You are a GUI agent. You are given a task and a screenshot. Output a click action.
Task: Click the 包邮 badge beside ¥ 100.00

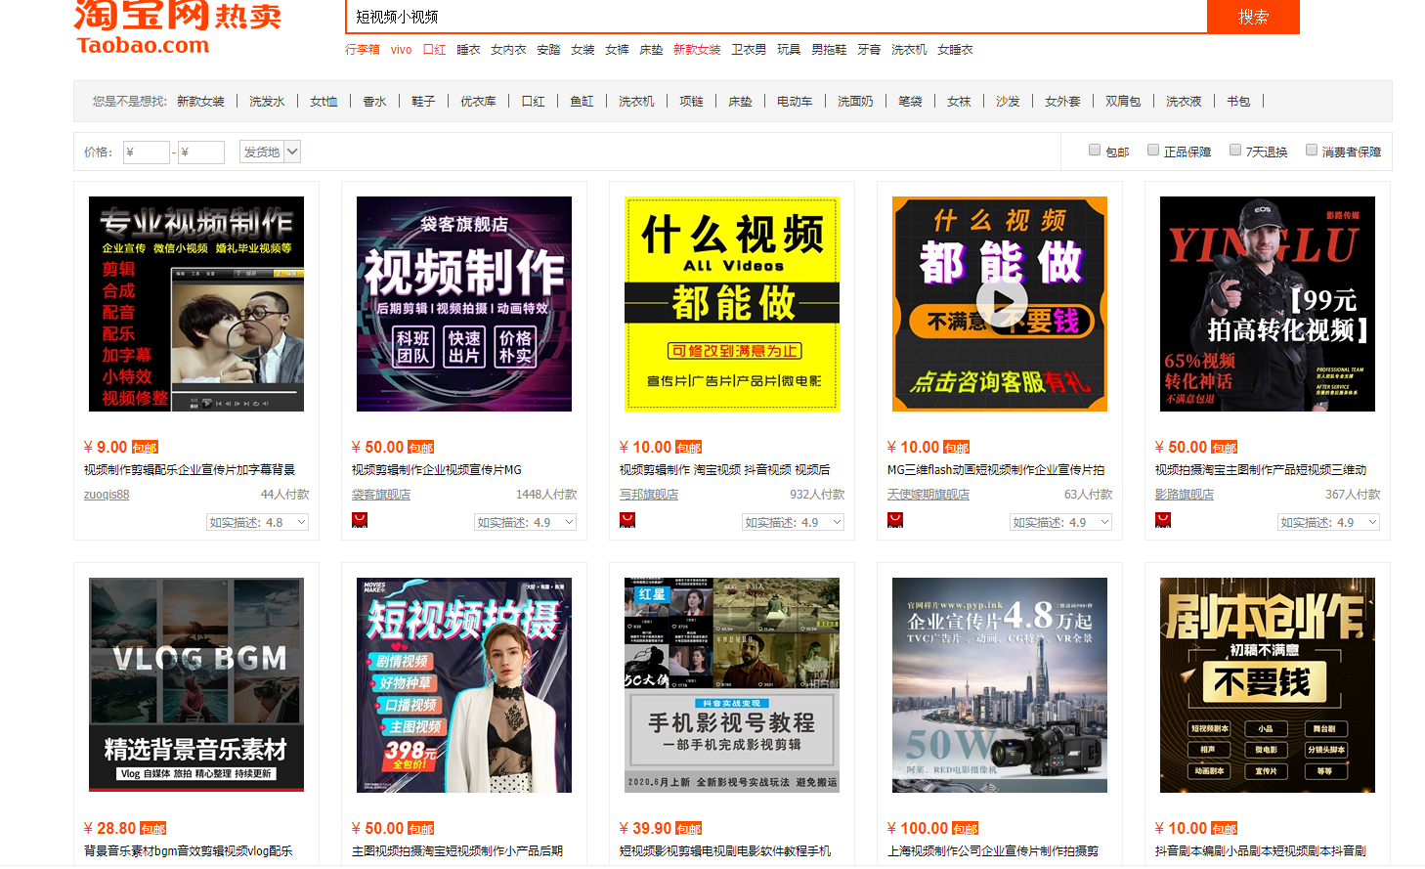(x=966, y=829)
